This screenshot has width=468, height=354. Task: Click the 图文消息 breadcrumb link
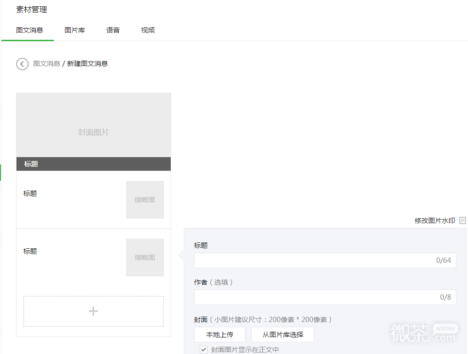pyautogui.click(x=47, y=64)
